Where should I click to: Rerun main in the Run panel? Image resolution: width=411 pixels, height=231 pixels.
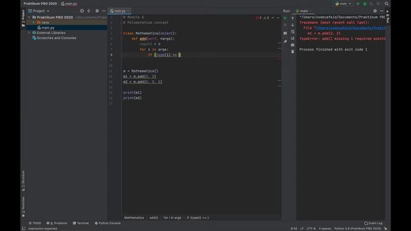click(285, 18)
